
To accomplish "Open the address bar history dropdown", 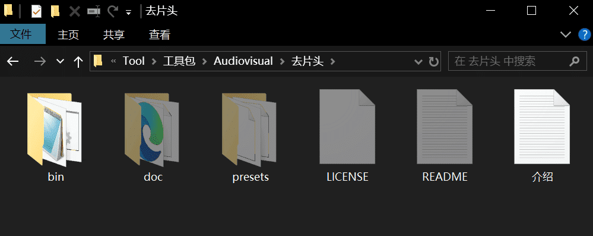I will click(x=418, y=62).
